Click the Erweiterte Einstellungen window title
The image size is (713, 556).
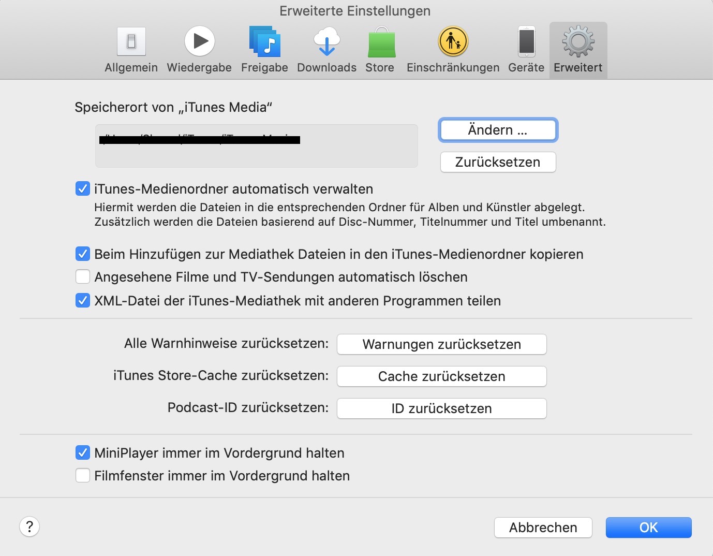[x=355, y=11]
